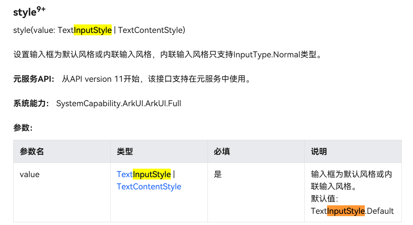The height and width of the screenshot is (225, 413).
Task: Select the 必填 column header
Action: 222,151
